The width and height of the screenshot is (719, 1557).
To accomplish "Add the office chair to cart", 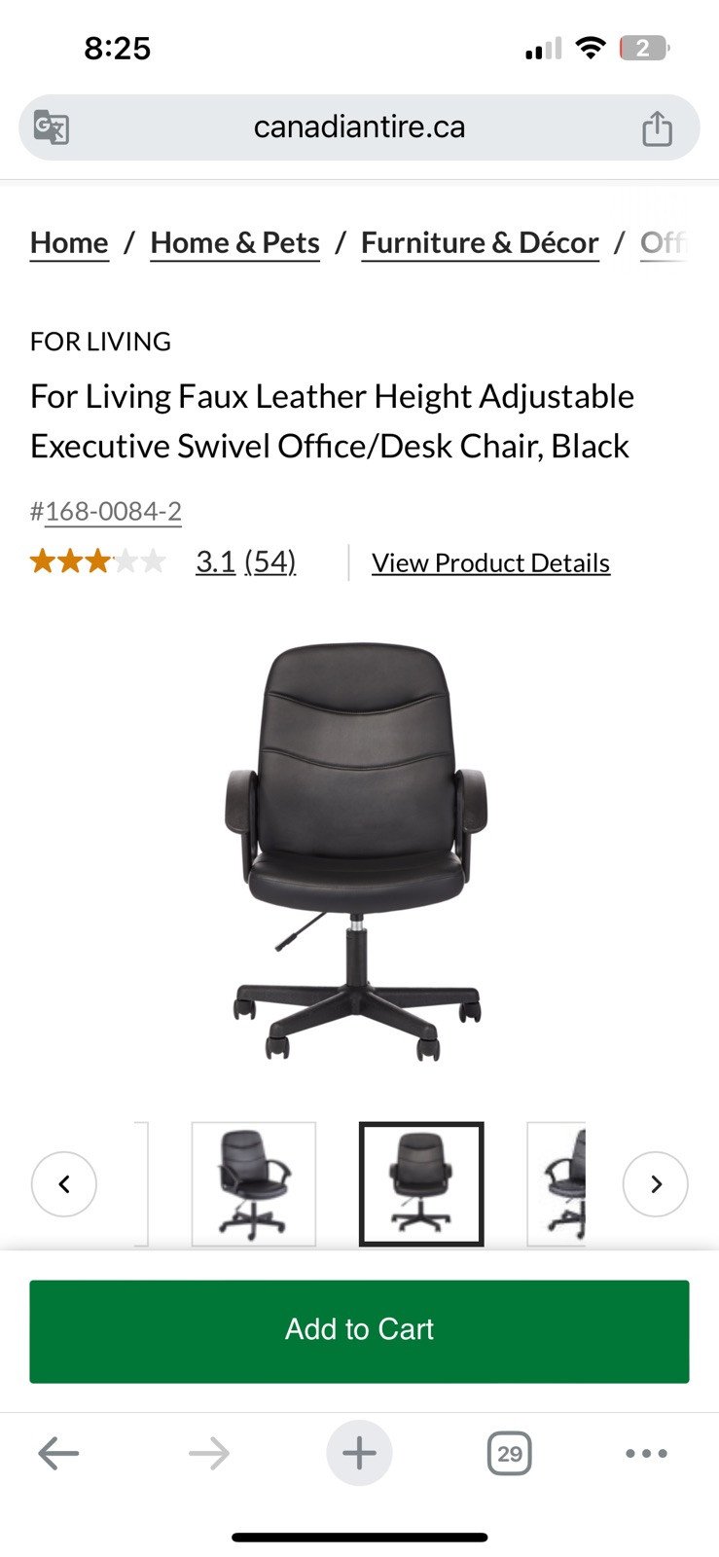I will tap(359, 1331).
